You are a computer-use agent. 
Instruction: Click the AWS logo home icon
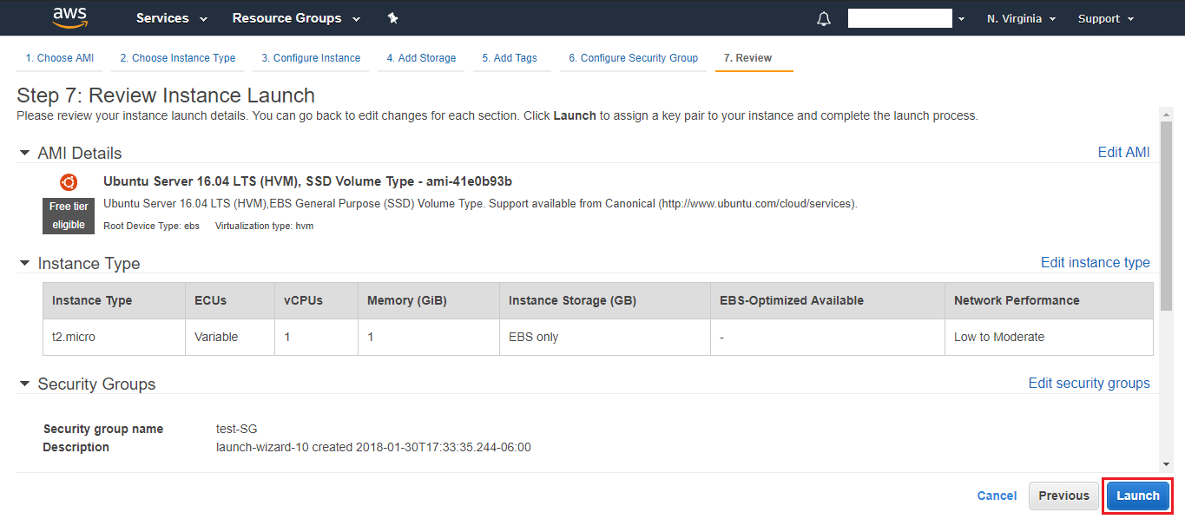[x=69, y=17]
